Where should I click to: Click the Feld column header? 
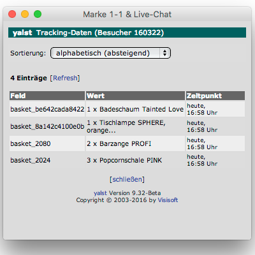(x=47, y=96)
